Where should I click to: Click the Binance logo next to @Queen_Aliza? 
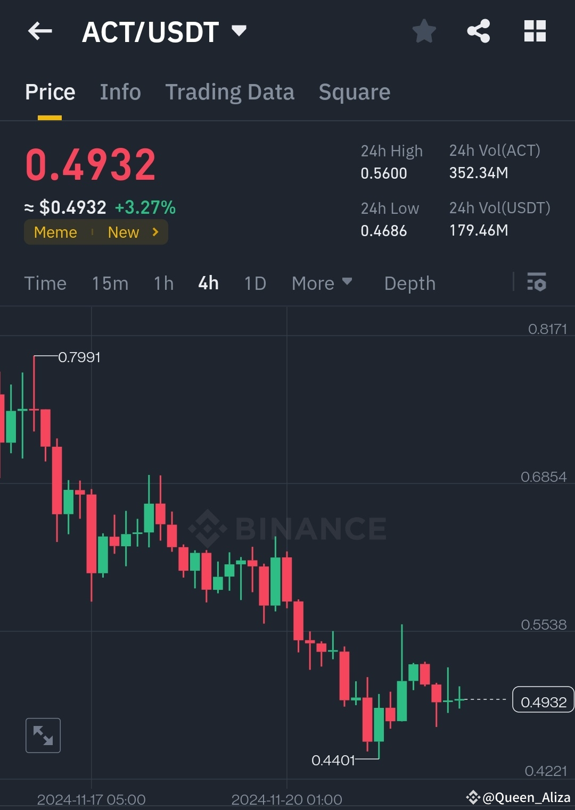473,797
